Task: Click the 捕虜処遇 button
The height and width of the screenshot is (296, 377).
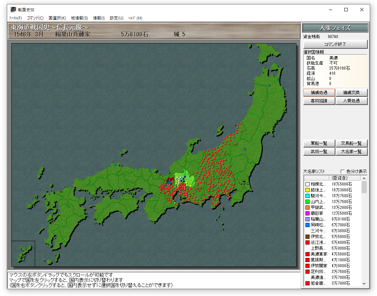Action: tap(319, 93)
